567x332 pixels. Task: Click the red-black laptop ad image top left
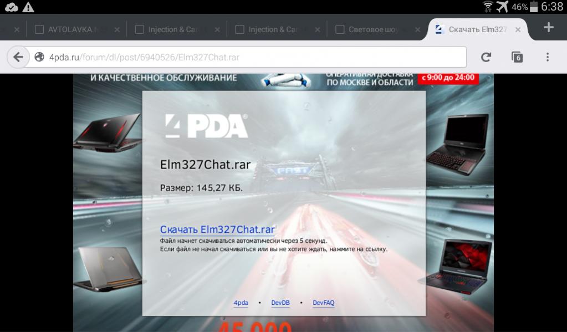point(108,132)
